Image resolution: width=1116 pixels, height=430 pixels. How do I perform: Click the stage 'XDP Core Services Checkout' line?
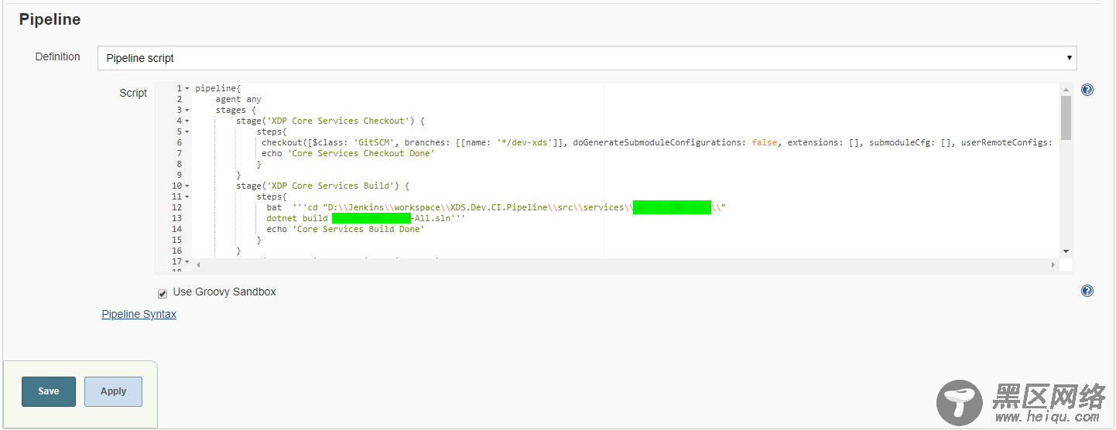pos(330,121)
